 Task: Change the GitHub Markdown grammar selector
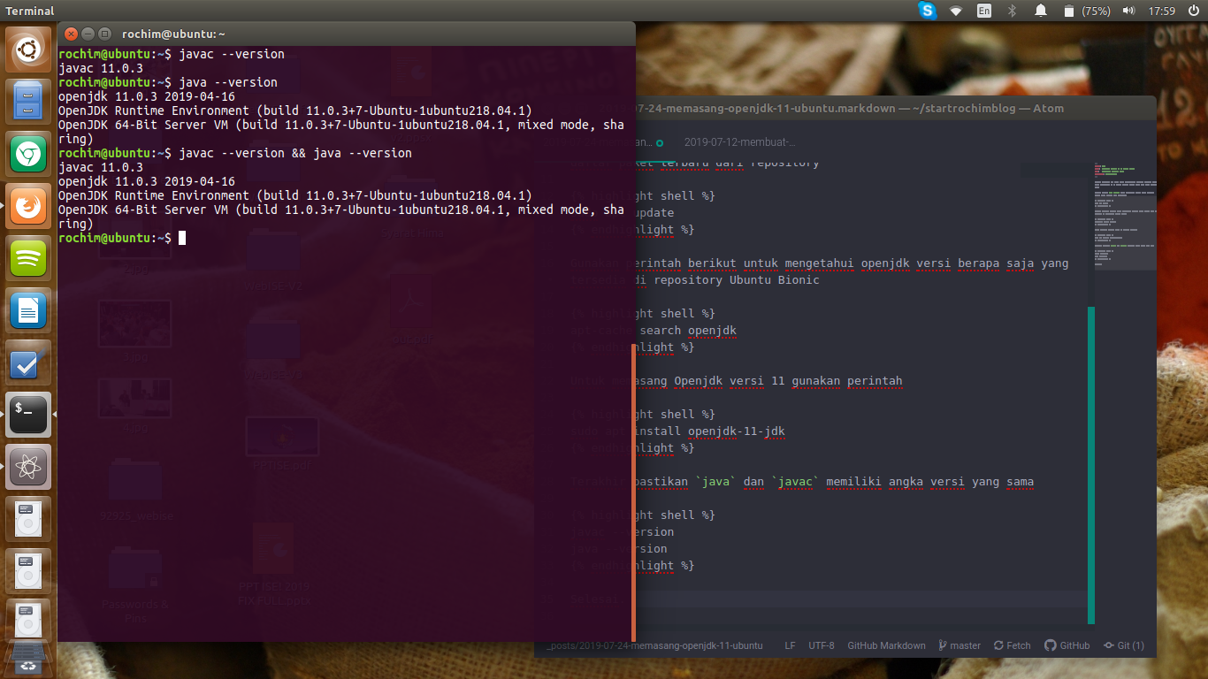pyautogui.click(x=886, y=645)
